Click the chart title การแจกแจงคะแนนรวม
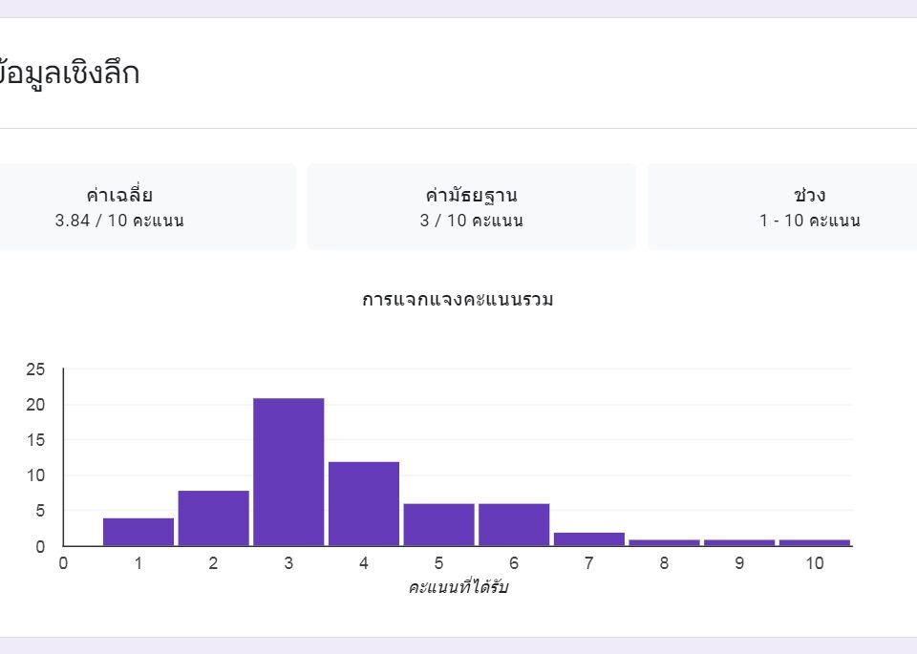The image size is (917, 654). point(458,299)
